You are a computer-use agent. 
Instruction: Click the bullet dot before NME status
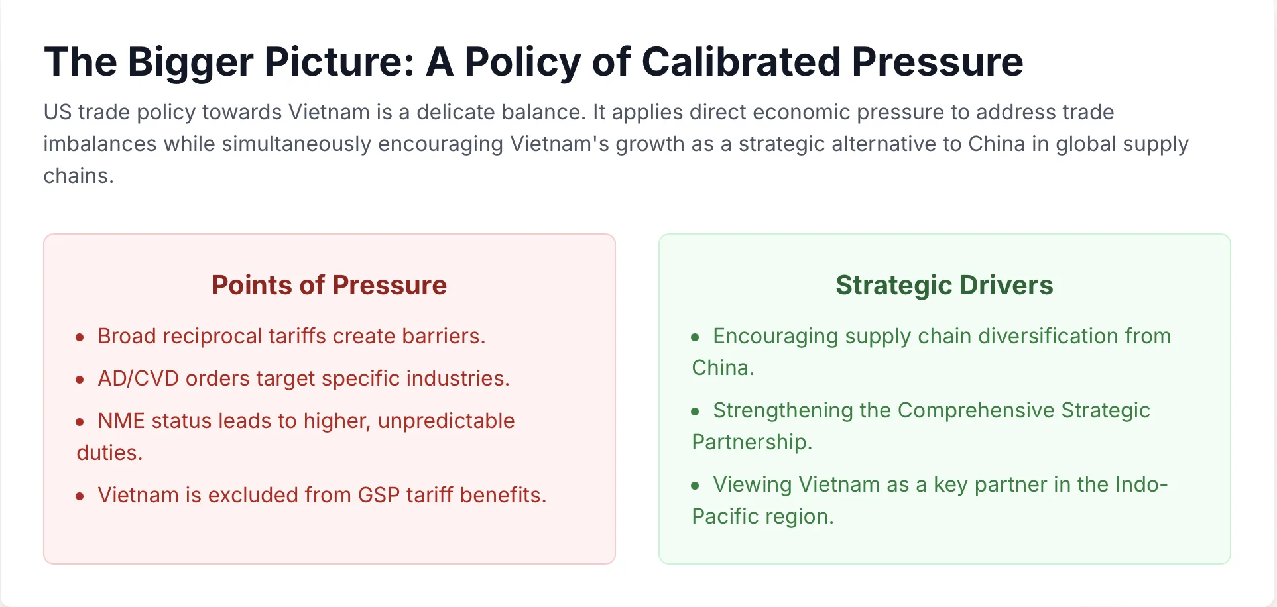[x=80, y=422]
